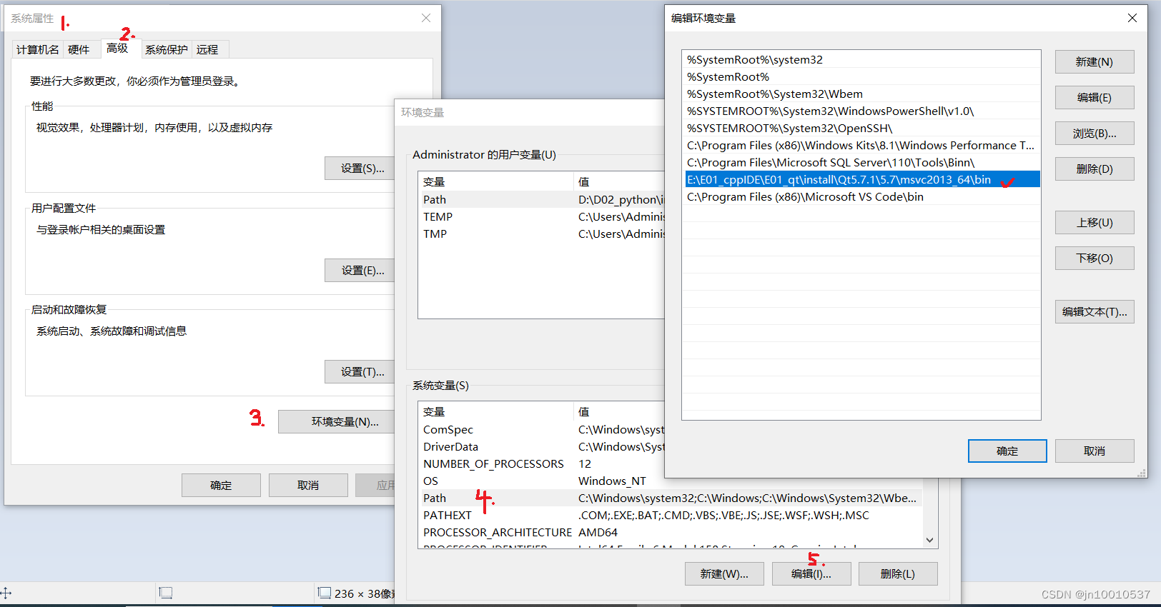The width and height of the screenshot is (1161, 607).
Task: Open the 系统保护 tab
Action: 166,49
